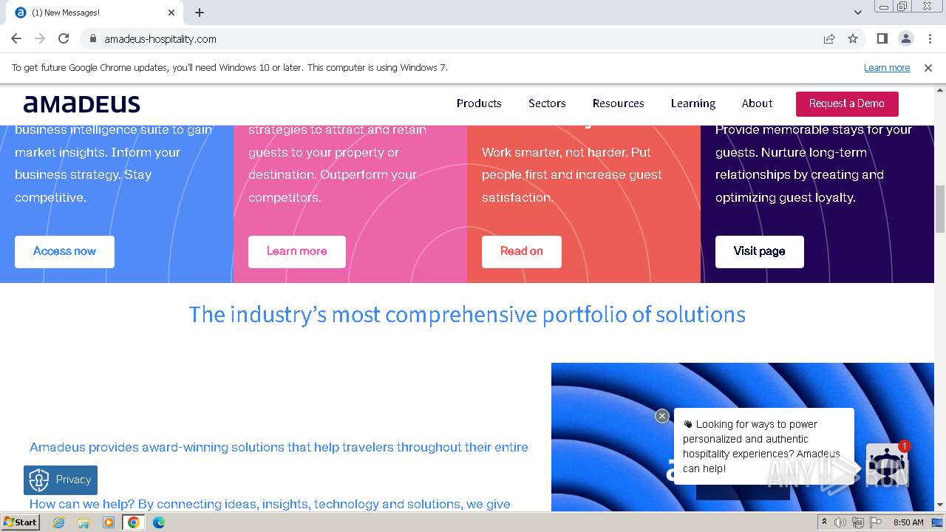This screenshot has width=946, height=532.
Task: Open the Learning menu
Action: coord(693,103)
